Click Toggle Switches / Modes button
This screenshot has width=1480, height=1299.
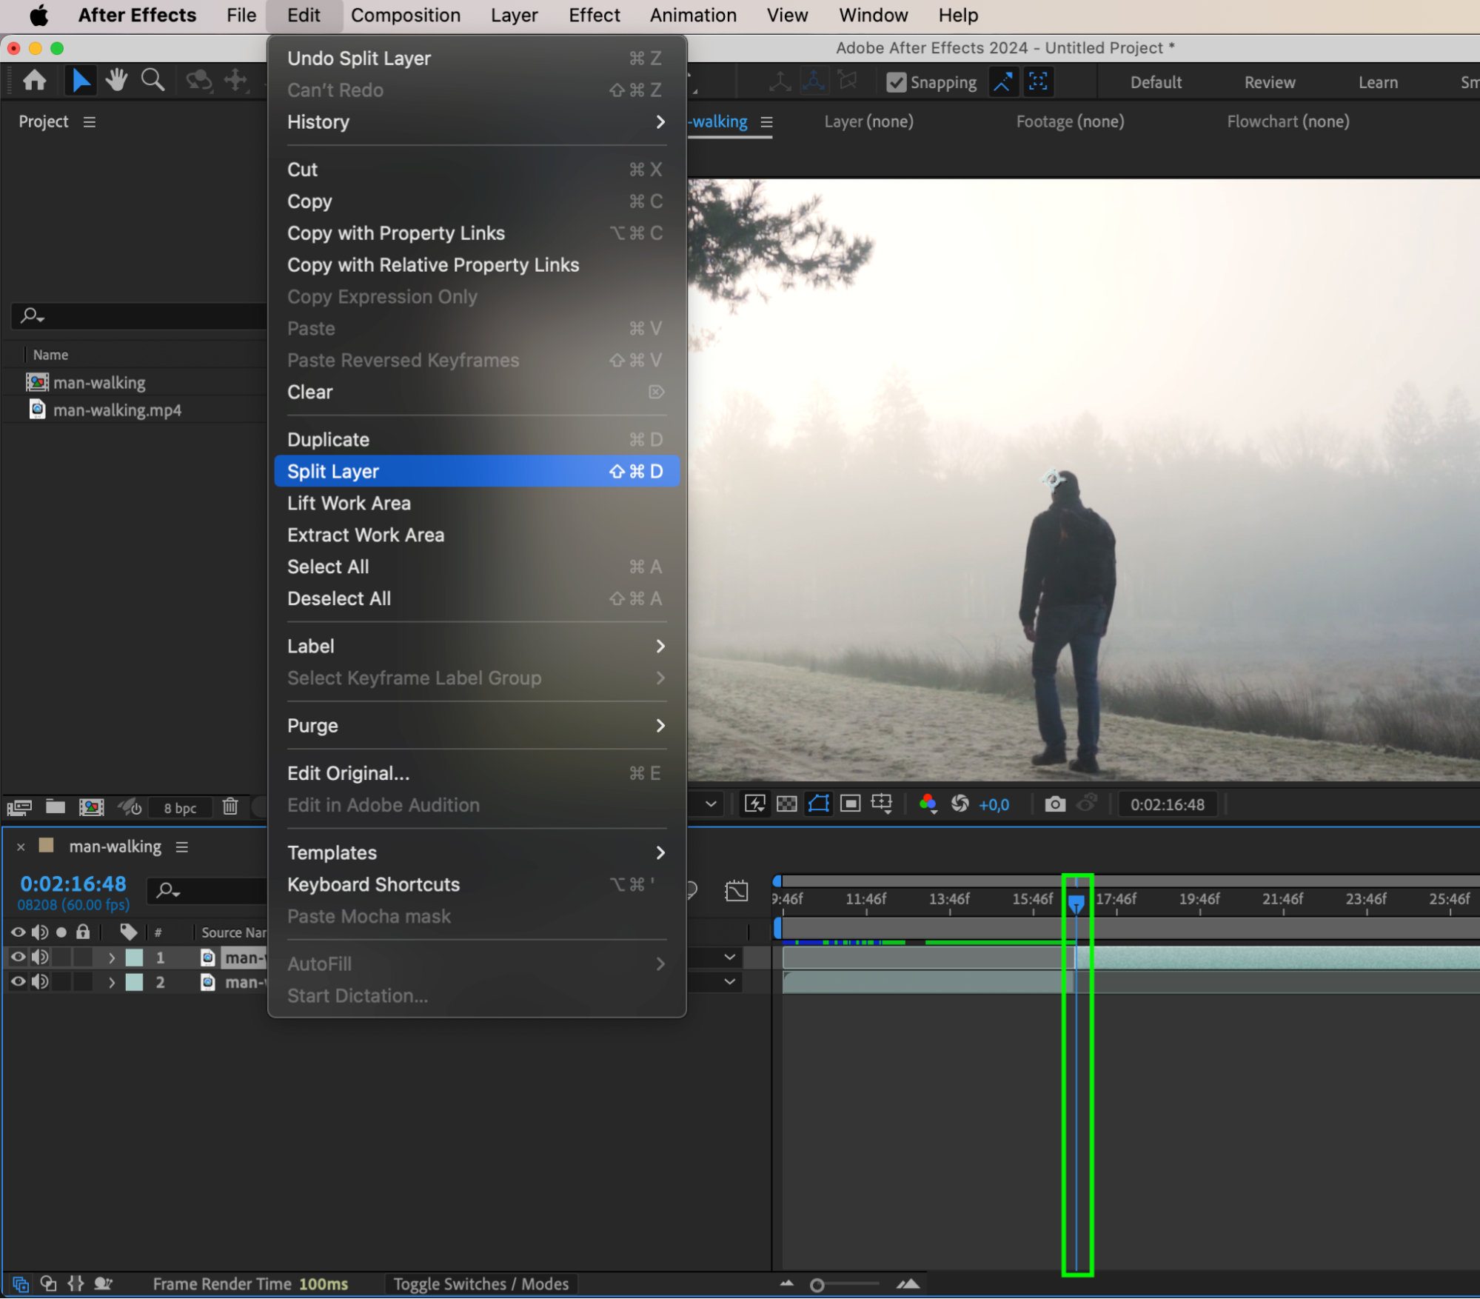481,1284
